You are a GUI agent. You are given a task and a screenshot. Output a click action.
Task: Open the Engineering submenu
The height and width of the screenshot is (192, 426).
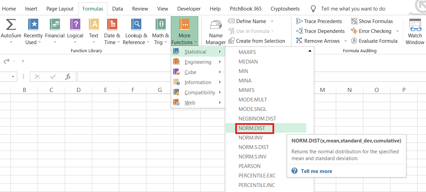[x=198, y=62]
